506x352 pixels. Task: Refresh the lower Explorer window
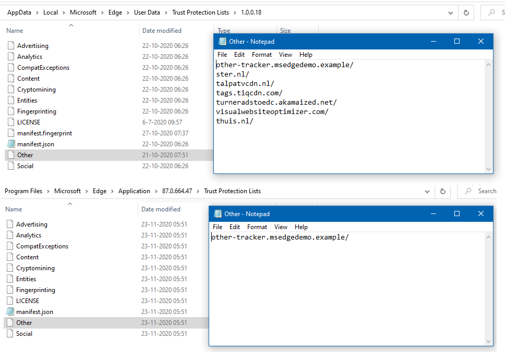coord(443,191)
